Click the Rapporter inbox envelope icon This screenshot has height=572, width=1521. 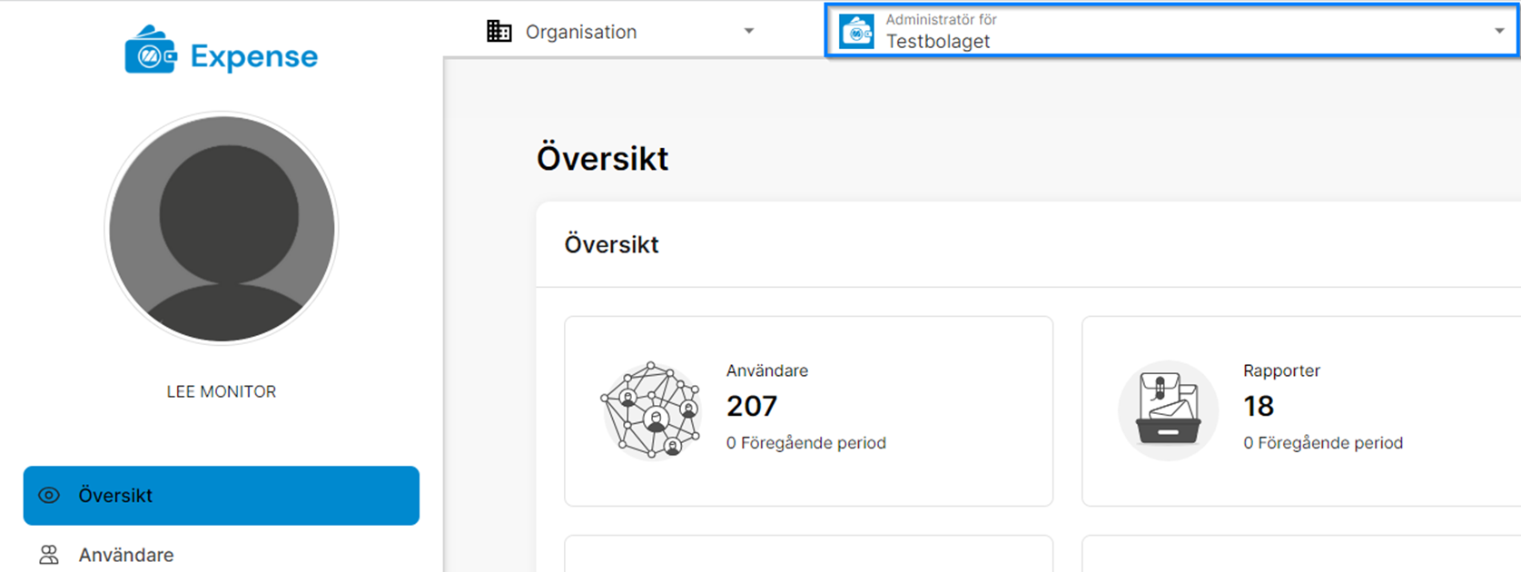click(1168, 410)
